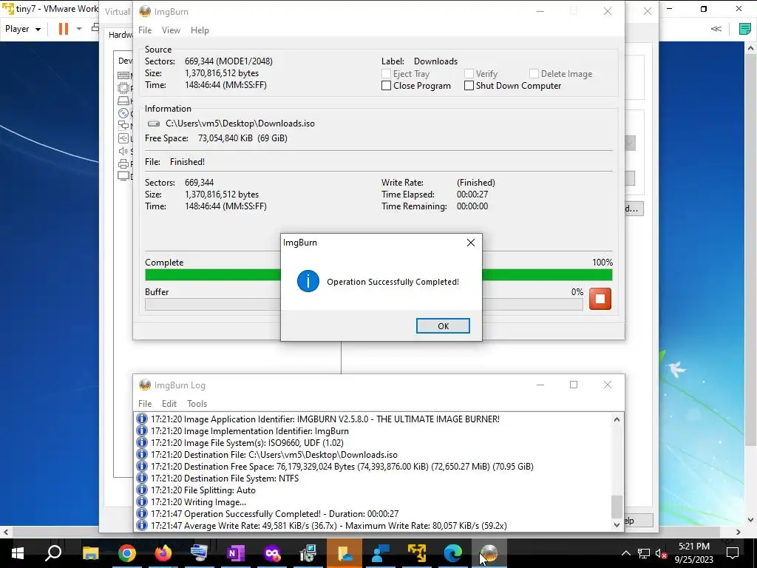Open Microsoft Edge from the taskbar
Viewport: 757px width, 568px height.
(453, 553)
